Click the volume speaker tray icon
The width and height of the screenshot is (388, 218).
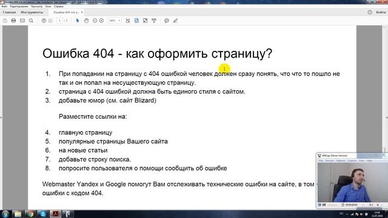361,214
